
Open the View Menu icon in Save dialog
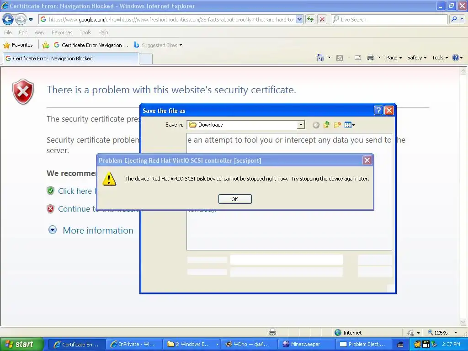point(349,125)
